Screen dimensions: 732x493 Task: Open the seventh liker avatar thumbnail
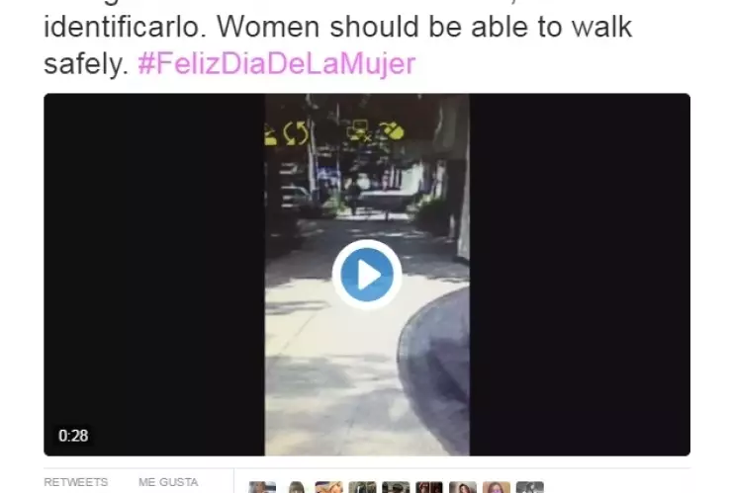[463, 487]
